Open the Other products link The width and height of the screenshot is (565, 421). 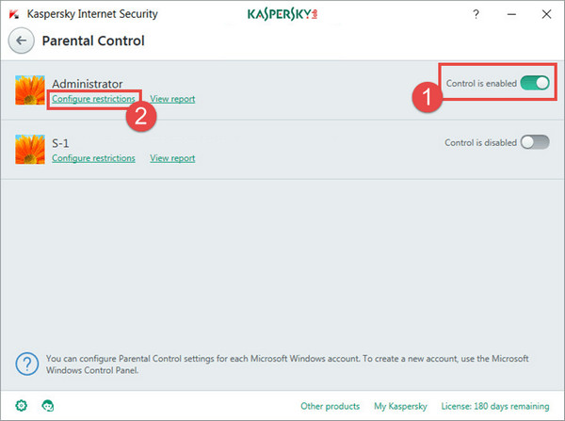(x=331, y=406)
